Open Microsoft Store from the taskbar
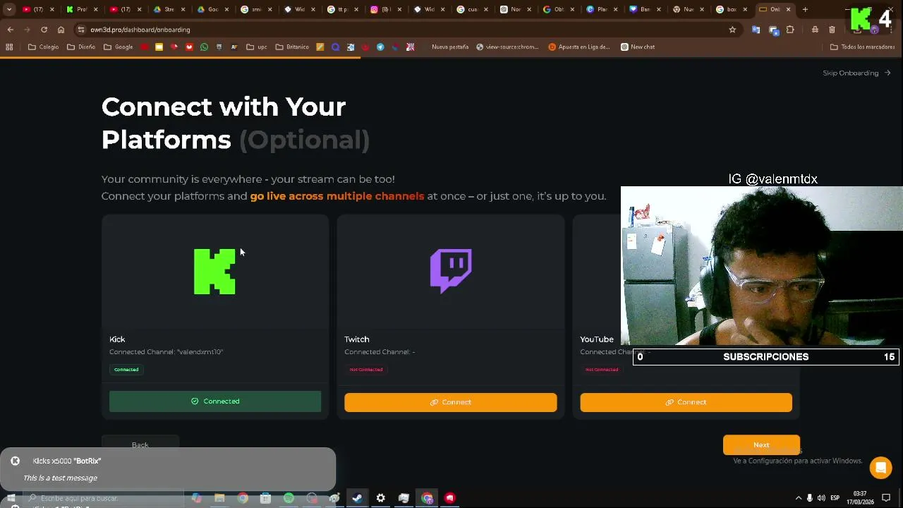The width and height of the screenshot is (903, 508). click(265, 498)
